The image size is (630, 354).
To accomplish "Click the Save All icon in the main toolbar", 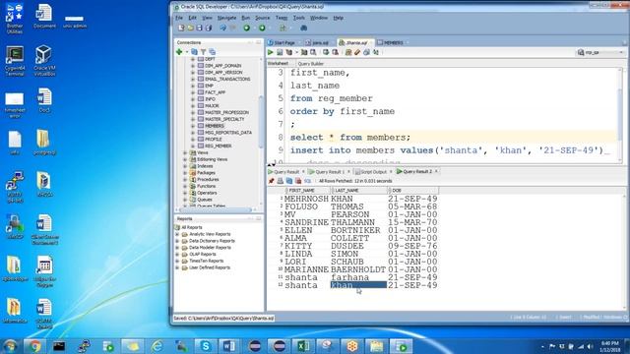I will 208,28.
